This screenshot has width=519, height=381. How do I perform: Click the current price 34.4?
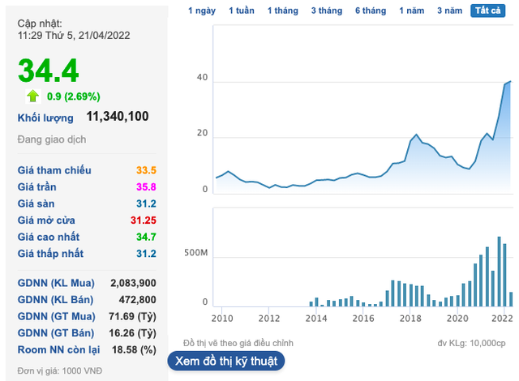49,71
